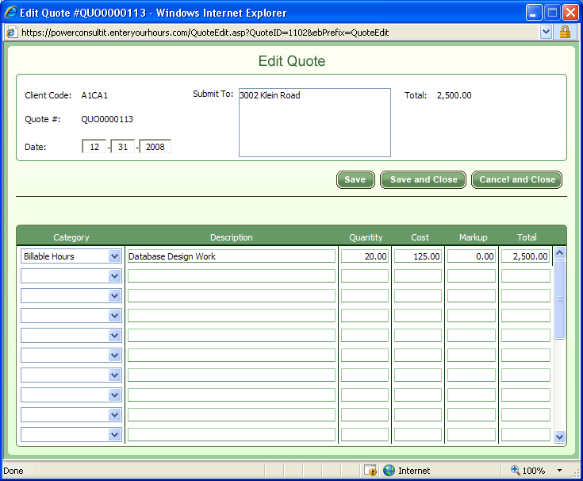Open zoom level options arrow

click(x=559, y=471)
